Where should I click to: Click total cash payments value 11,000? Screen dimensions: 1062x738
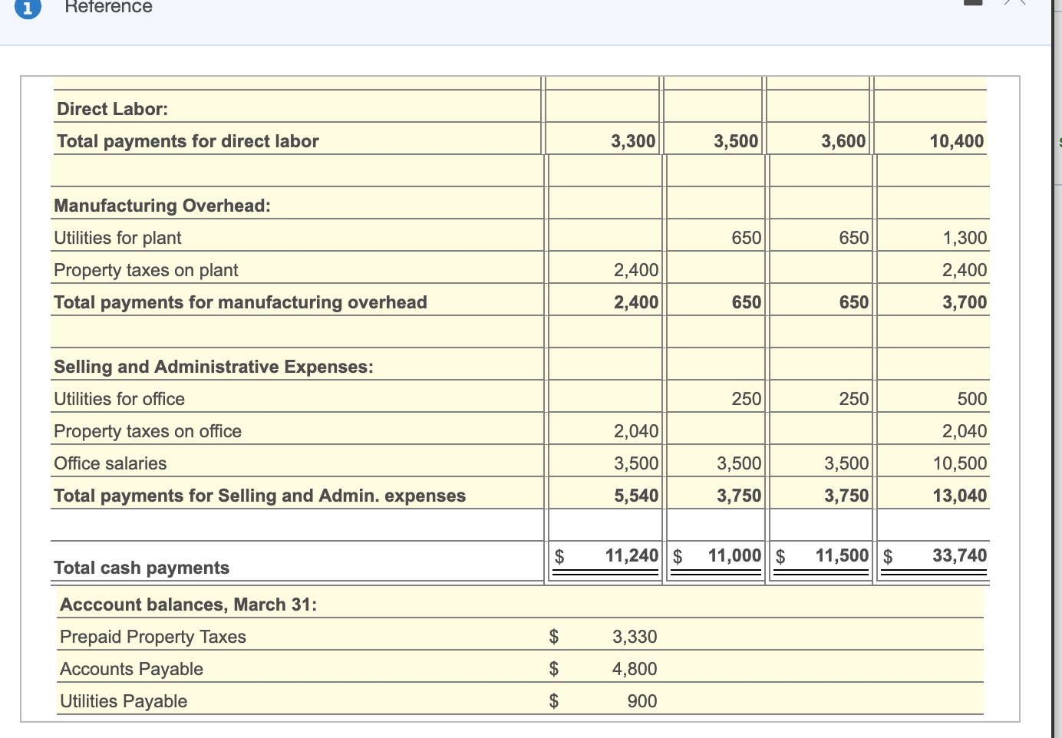click(734, 555)
